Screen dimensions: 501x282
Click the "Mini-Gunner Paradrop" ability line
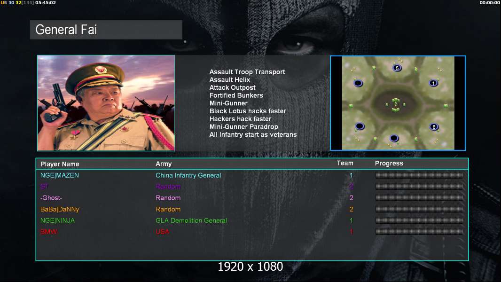[243, 127]
